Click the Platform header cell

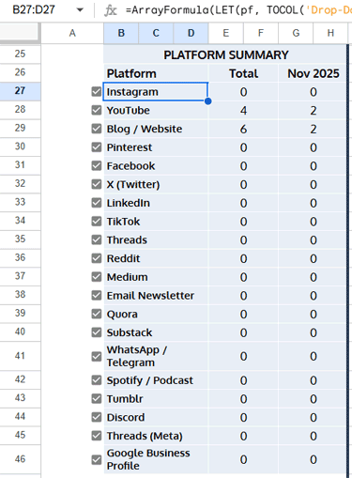click(156, 73)
